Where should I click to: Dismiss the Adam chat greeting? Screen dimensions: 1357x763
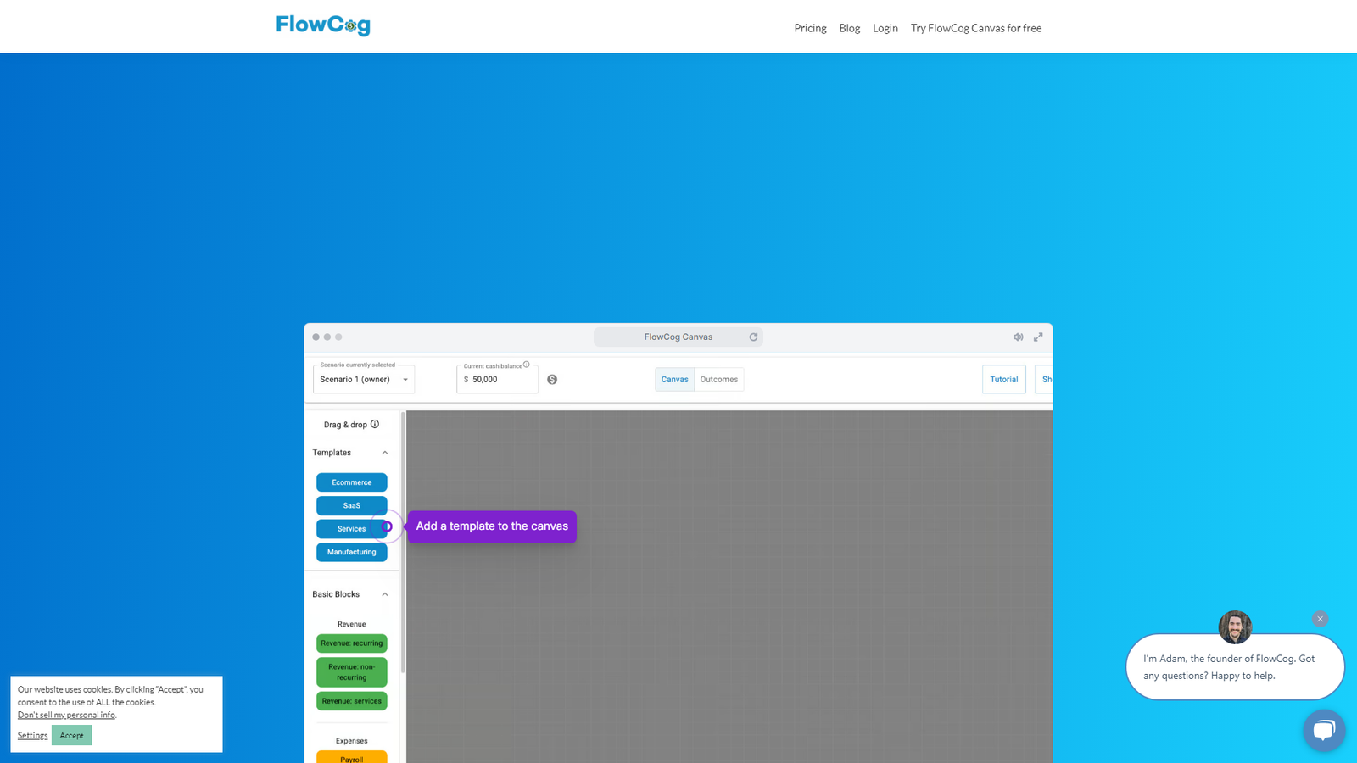click(1320, 619)
